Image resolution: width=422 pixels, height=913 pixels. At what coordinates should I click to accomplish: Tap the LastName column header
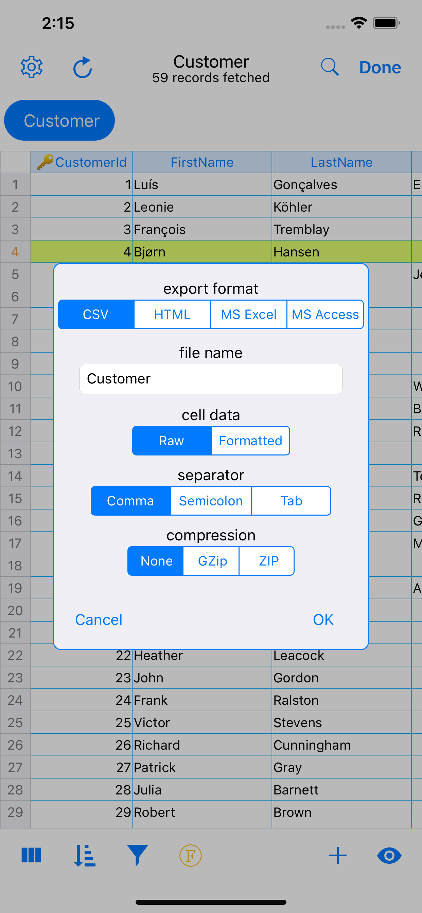pyautogui.click(x=341, y=162)
